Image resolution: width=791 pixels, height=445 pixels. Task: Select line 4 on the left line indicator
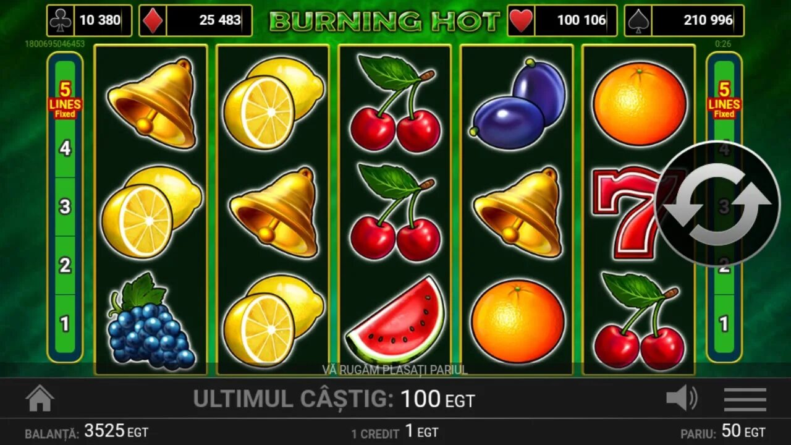65,149
